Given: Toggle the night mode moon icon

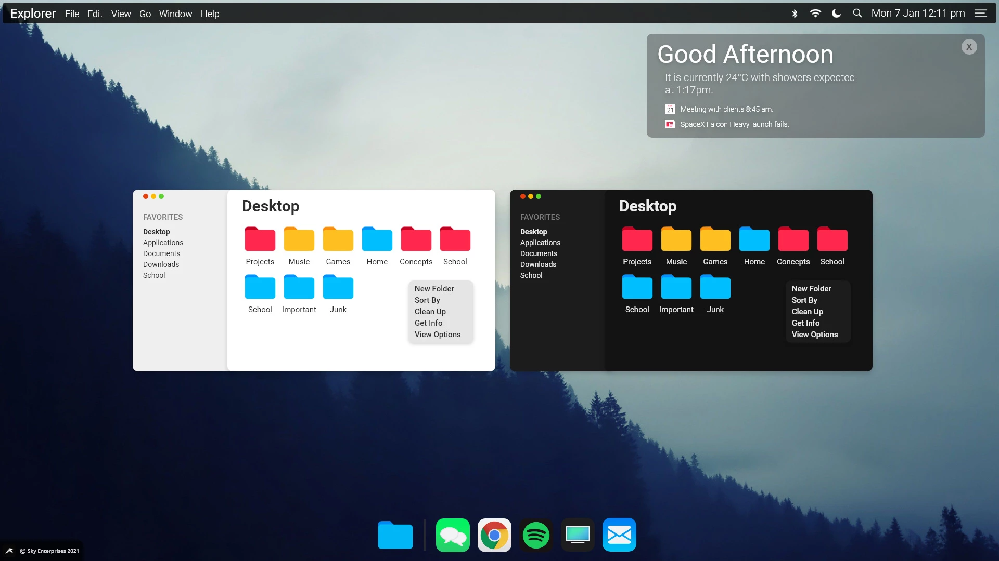Looking at the screenshot, I should [836, 14].
